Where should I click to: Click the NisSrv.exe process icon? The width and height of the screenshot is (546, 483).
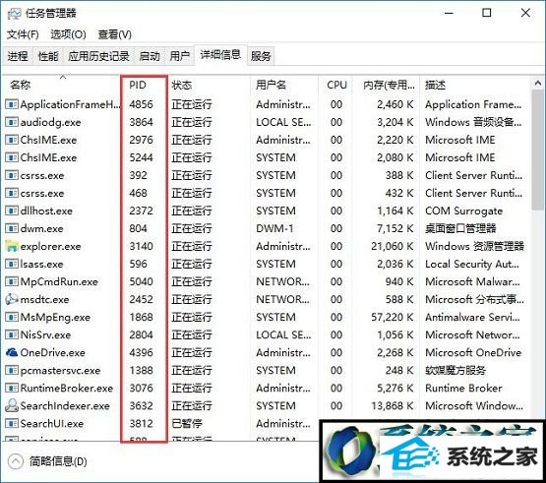(12, 334)
